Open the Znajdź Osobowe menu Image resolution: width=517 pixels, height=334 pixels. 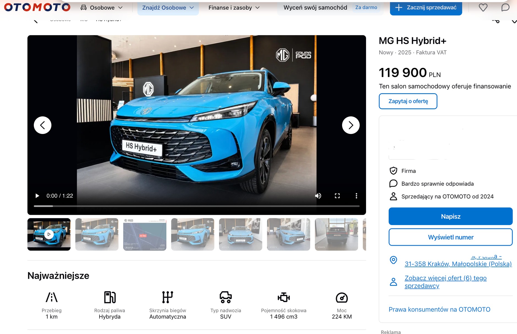pyautogui.click(x=168, y=8)
